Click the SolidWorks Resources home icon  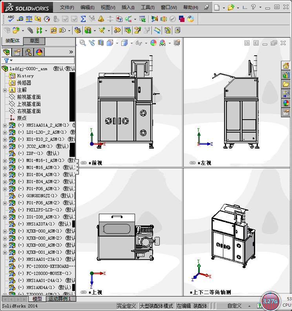pos(286,65)
